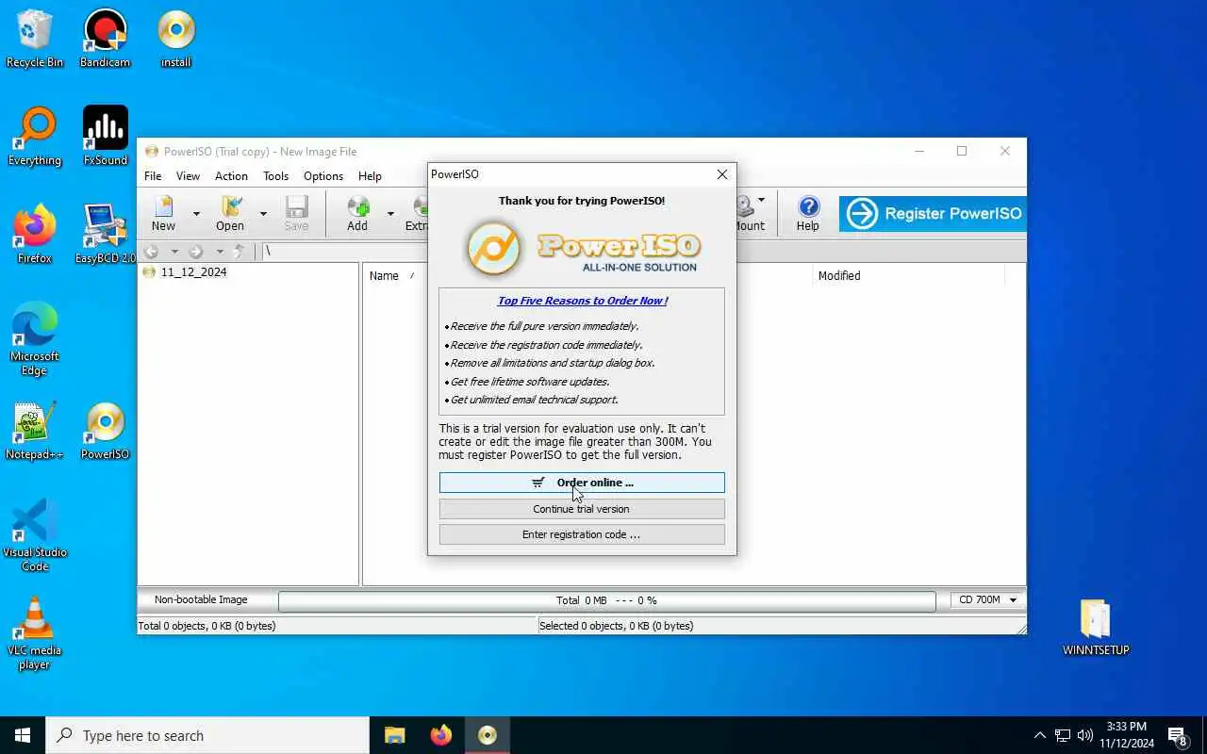Click the Windows Start button

coord(23,735)
